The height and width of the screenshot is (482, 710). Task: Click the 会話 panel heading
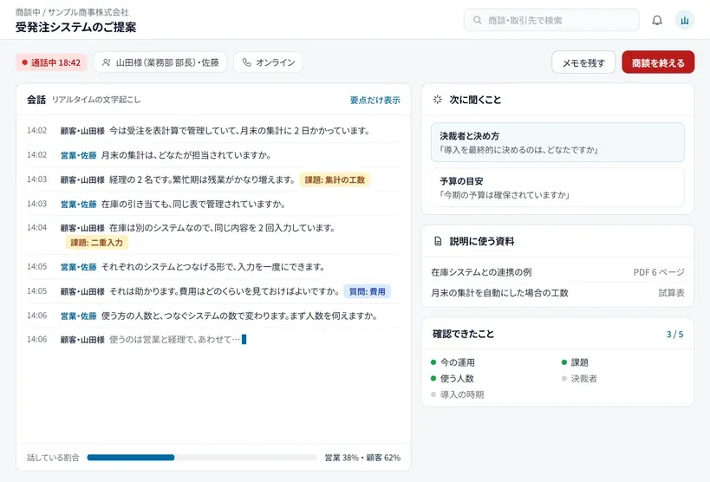coord(36,100)
